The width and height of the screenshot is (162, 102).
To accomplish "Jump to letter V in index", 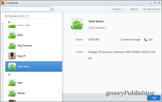I will click(3, 96).
